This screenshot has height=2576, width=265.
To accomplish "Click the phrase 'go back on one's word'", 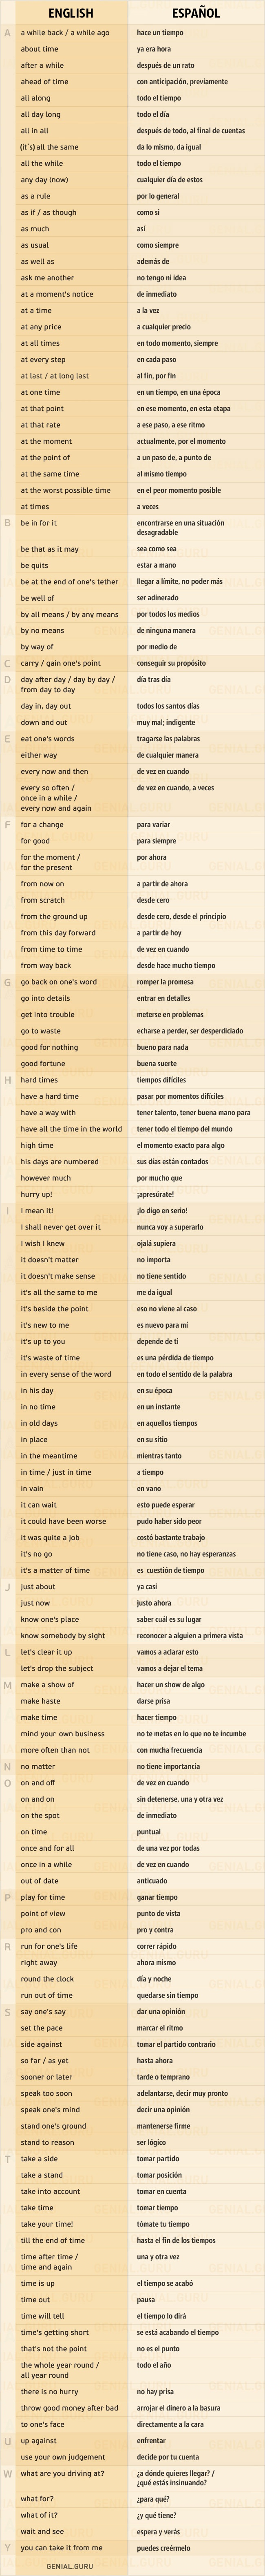I will [59, 982].
